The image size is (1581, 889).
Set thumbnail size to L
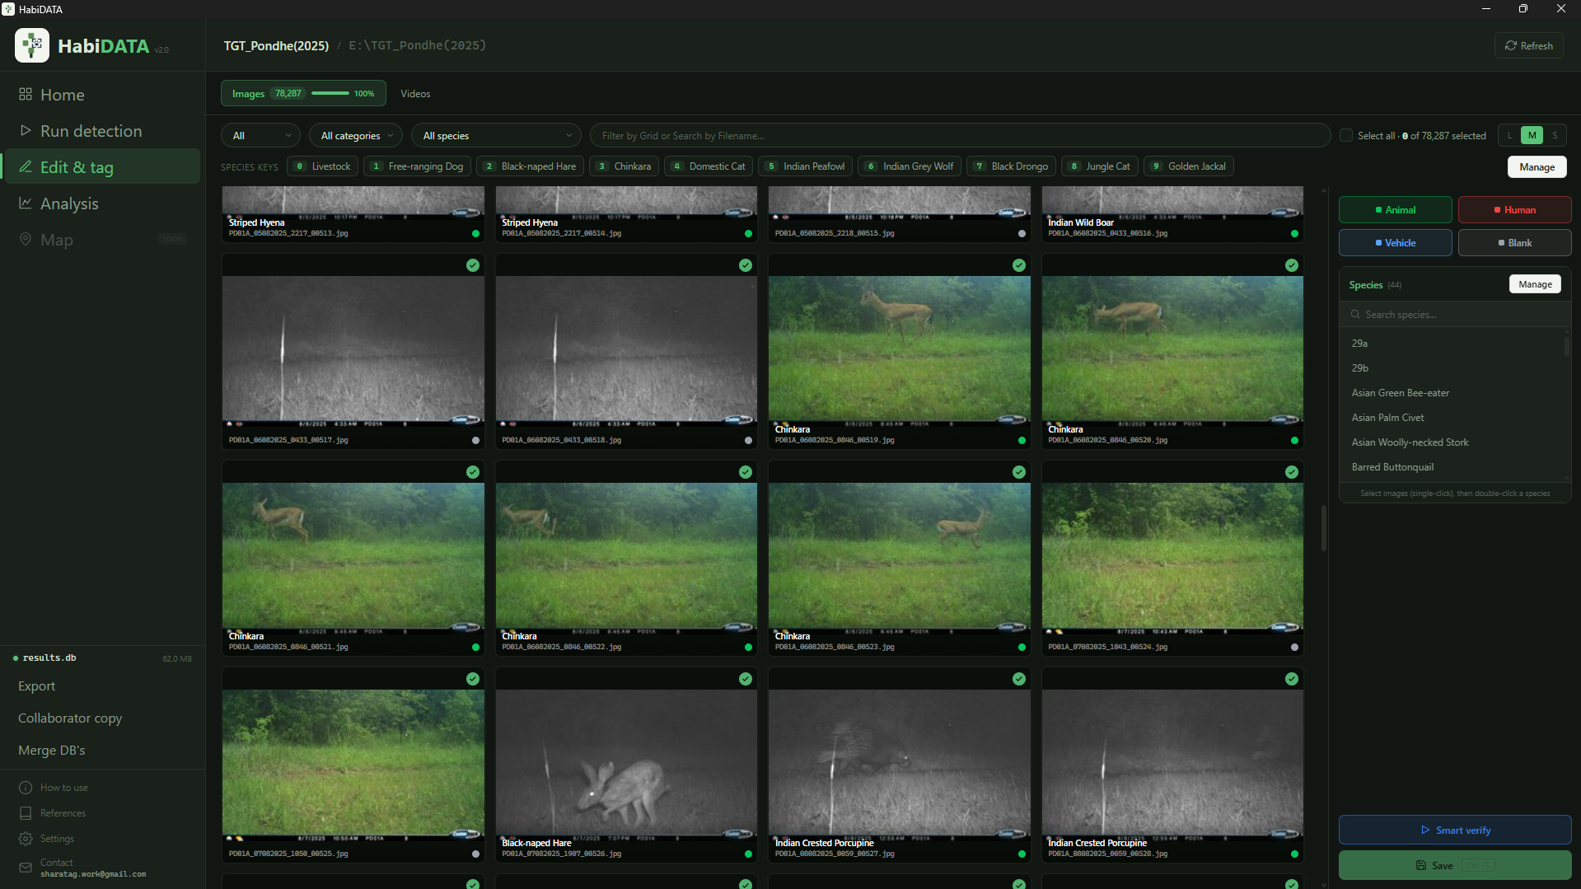pyautogui.click(x=1509, y=135)
